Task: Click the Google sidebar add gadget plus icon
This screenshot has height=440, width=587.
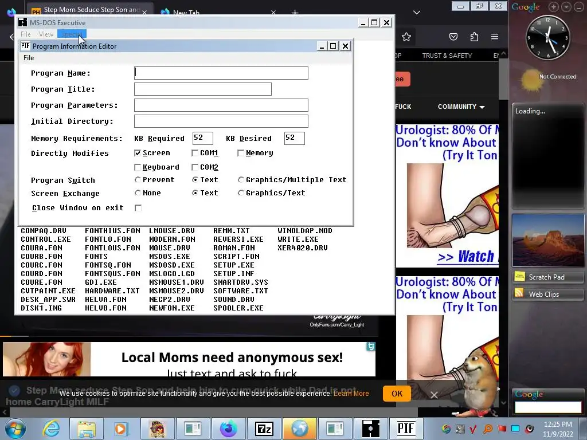Action: coord(554,7)
